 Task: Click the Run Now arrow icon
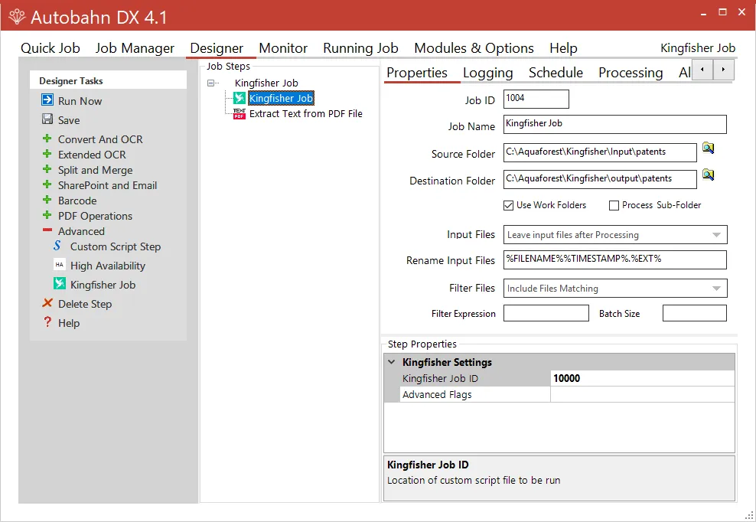point(47,100)
